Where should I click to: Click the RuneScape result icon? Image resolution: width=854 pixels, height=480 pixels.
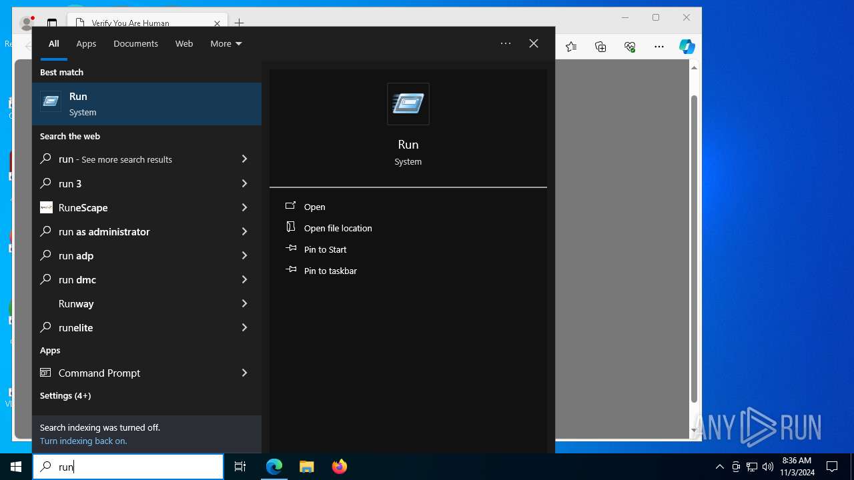tap(46, 207)
